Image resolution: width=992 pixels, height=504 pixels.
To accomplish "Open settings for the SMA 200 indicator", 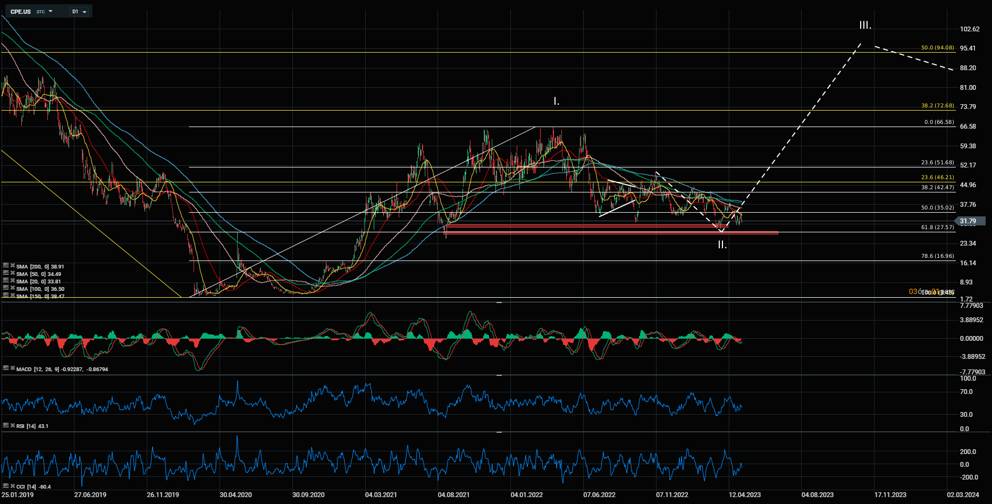I will 5,265.
